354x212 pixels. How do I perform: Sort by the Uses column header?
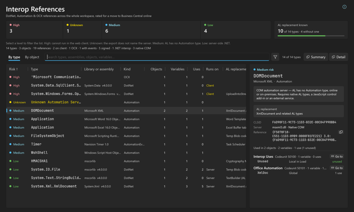click(x=197, y=69)
